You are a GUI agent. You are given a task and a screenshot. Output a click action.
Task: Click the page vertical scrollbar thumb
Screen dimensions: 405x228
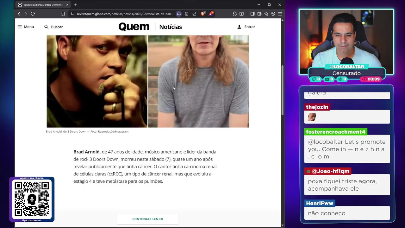tap(282, 90)
